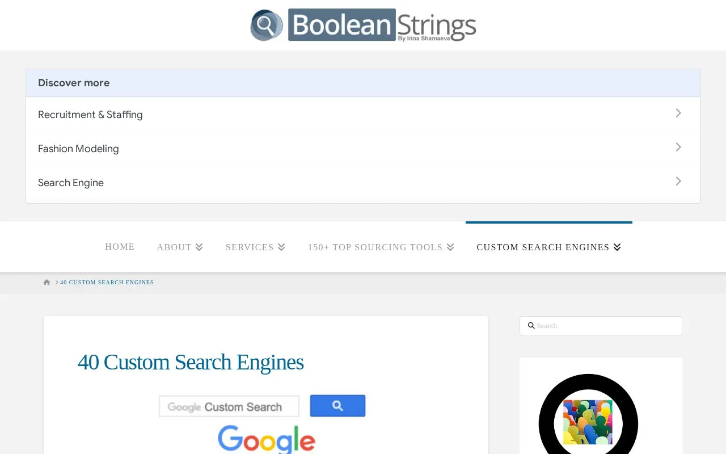Viewport: 726px width, 454px height.
Task: Open the Services menu
Action: (x=255, y=247)
